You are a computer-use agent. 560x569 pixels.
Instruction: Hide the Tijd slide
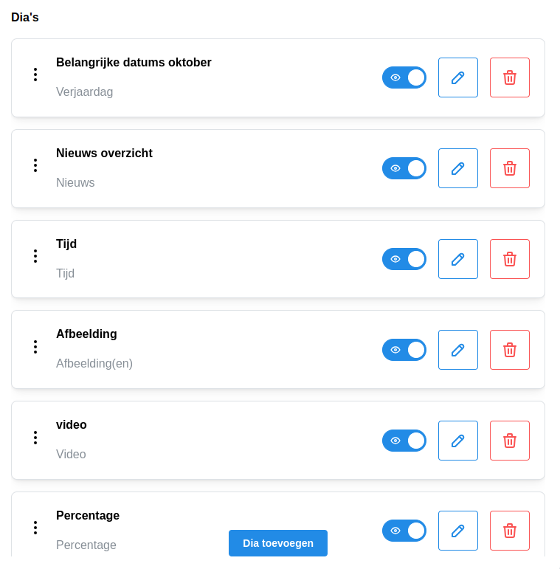[404, 259]
